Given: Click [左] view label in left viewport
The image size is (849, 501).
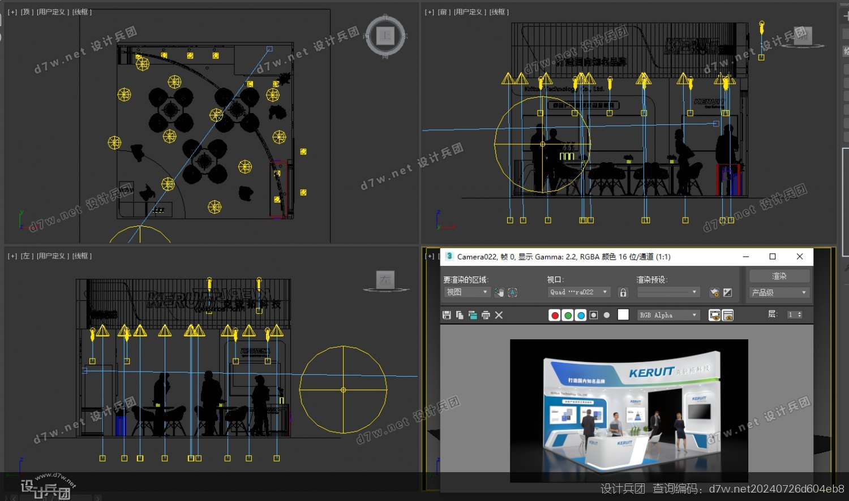Looking at the screenshot, I should [27, 256].
